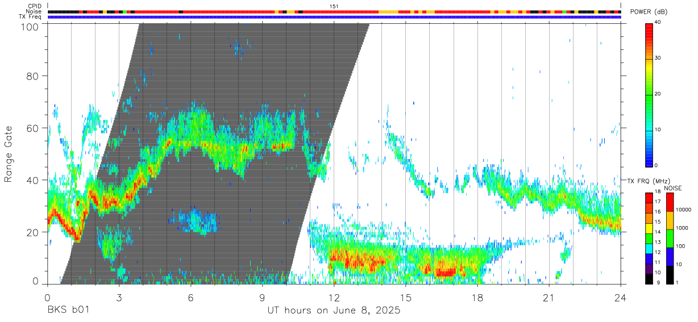Click the CPID value '151'
The width and height of the screenshot is (698, 322).
tap(334, 6)
